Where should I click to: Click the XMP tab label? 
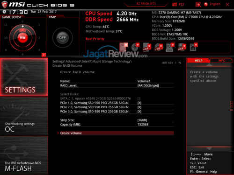52,17
